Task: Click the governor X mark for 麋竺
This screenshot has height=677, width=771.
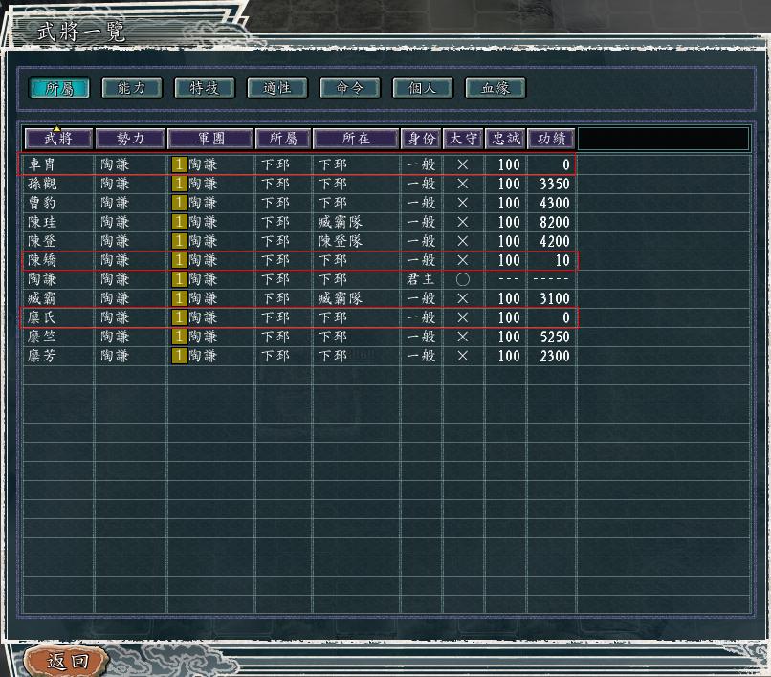Action: [x=463, y=338]
